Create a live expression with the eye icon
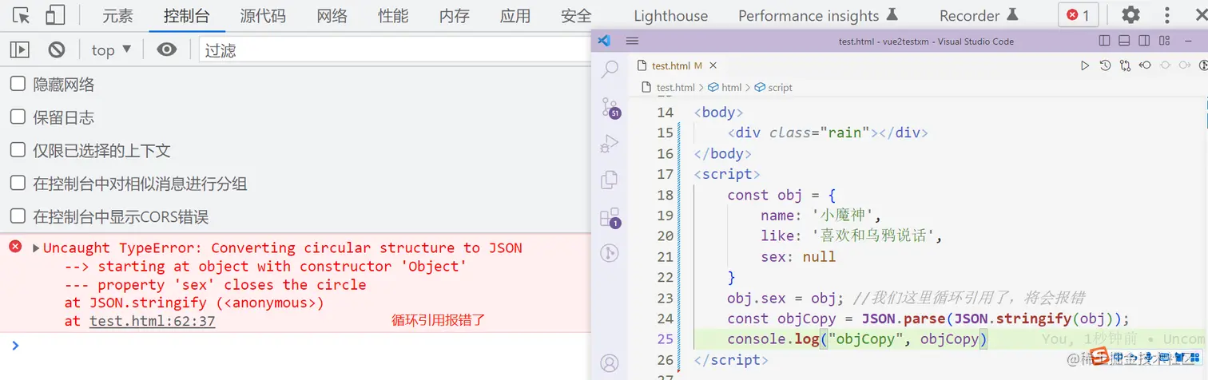Screen dimensions: 1208x380 [x=166, y=49]
